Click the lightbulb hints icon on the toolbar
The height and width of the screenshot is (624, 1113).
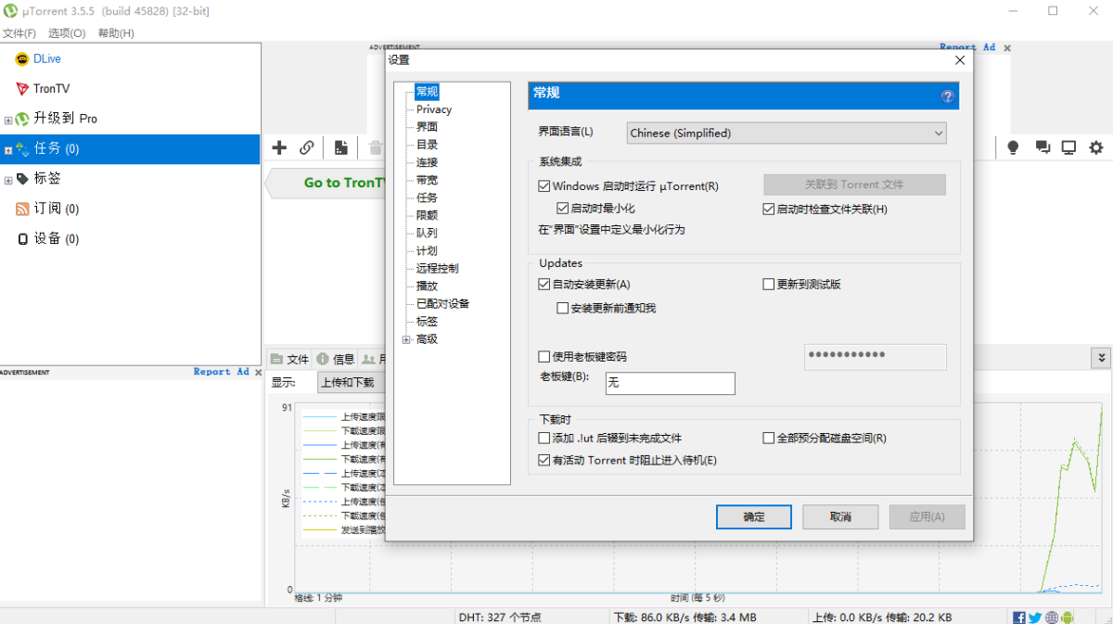[x=1012, y=146]
